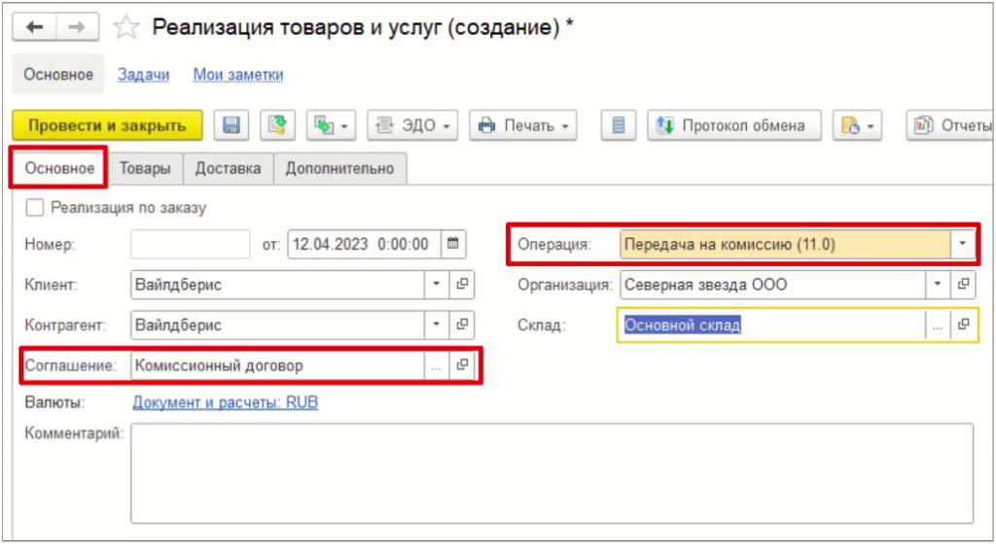Screen dimensions: 996x546
Task: Click the Комментарий text area
Action: click(552, 473)
